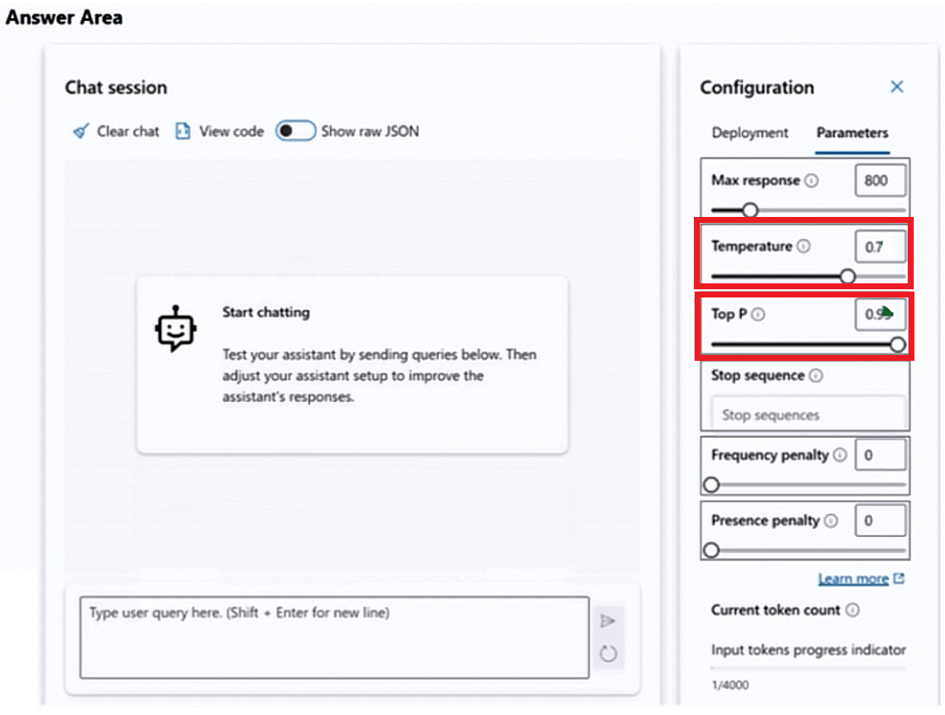Click the Clear chat broom icon

point(80,132)
